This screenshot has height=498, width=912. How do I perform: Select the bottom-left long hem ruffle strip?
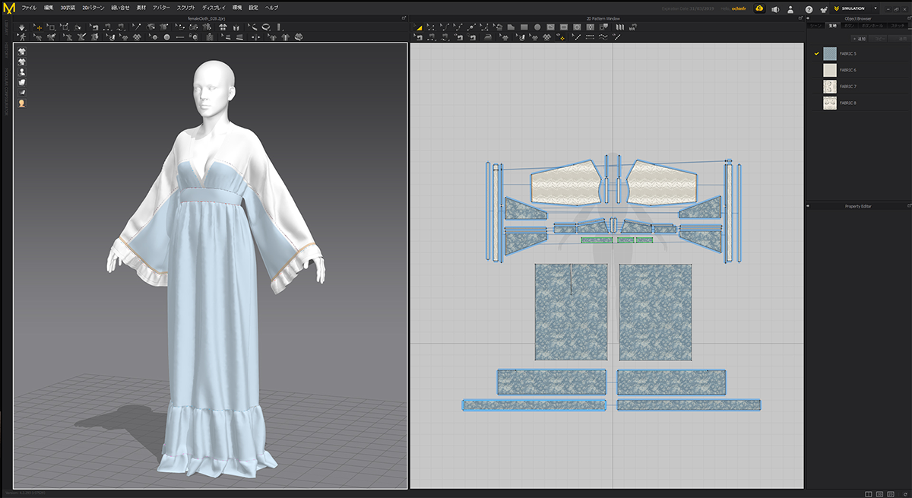(534, 404)
